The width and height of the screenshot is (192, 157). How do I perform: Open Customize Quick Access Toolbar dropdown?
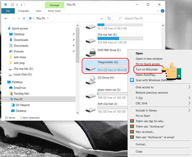[x=21, y=5]
